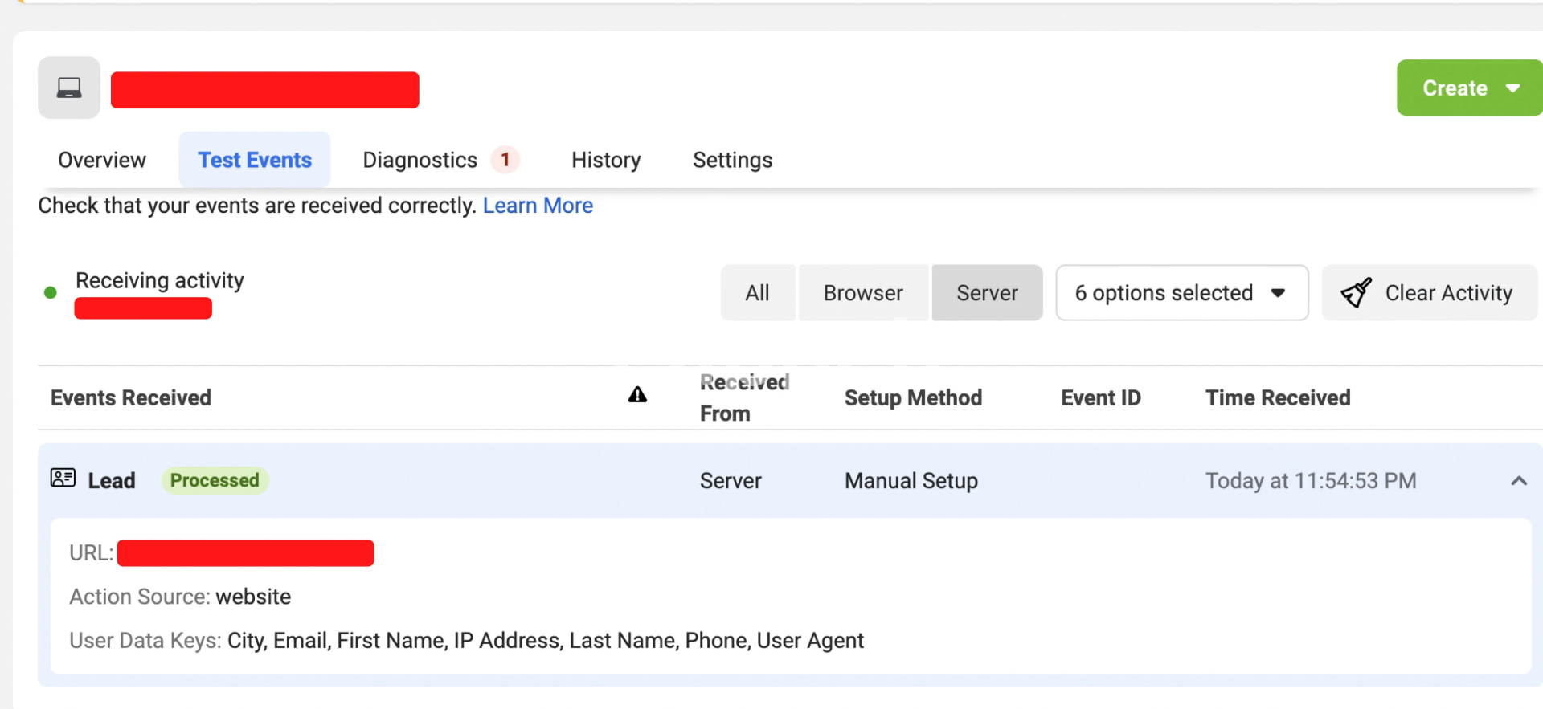Select the All events filter
The width and height of the screenshot is (1543, 709).
[757, 293]
